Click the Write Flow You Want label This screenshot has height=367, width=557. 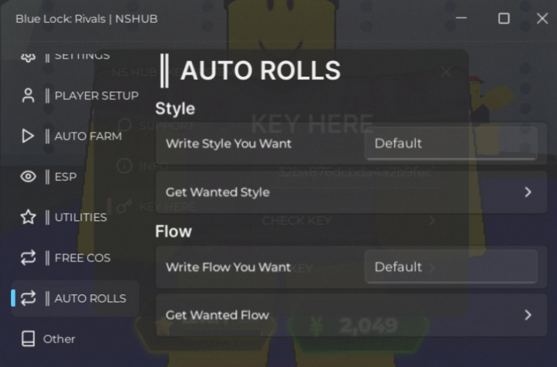tap(228, 267)
